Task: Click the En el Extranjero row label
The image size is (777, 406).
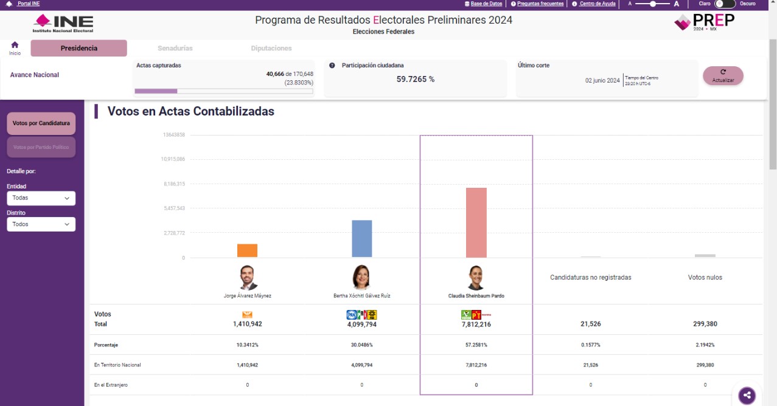Action: [111, 385]
